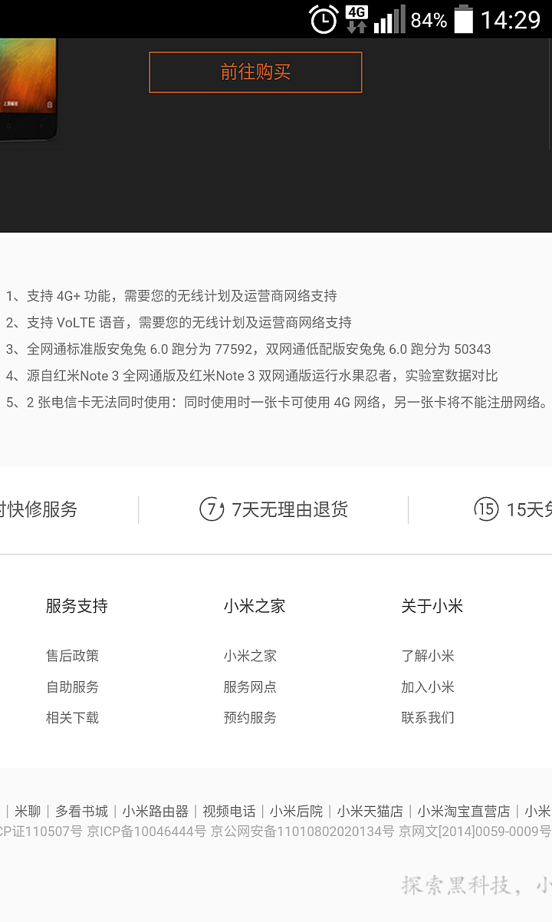Open 7天无理由退货 service info
This screenshot has height=922, width=552.
(x=290, y=509)
